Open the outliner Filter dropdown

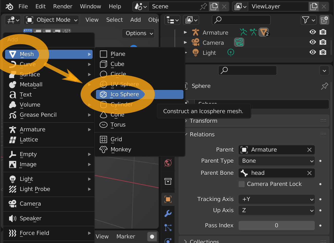point(309,20)
